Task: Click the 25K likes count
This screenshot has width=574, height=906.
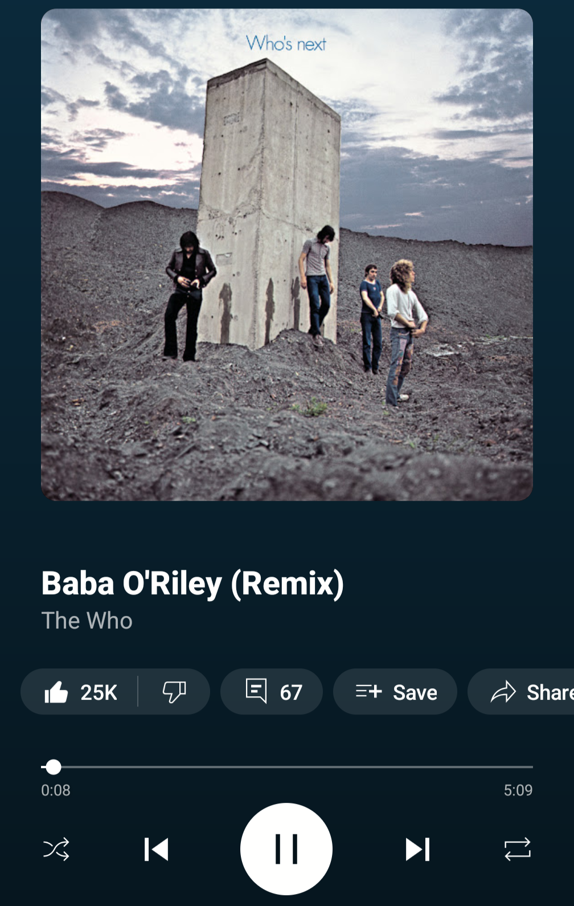Action: (x=99, y=692)
